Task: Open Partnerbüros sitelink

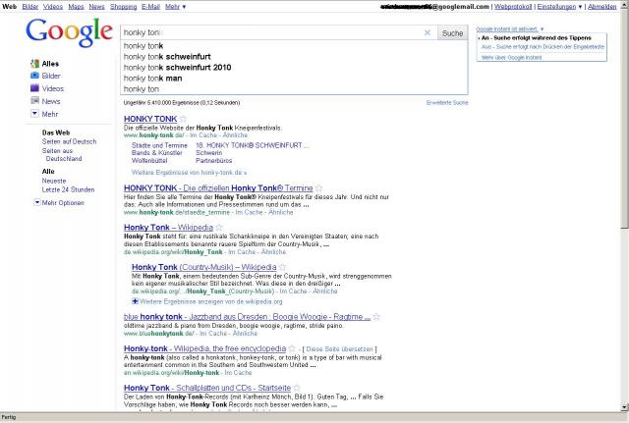Action: tap(214, 160)
